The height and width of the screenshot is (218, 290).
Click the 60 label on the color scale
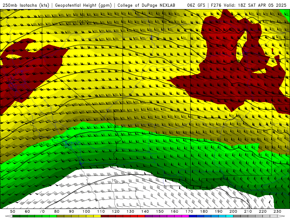[x=28, y=211]
